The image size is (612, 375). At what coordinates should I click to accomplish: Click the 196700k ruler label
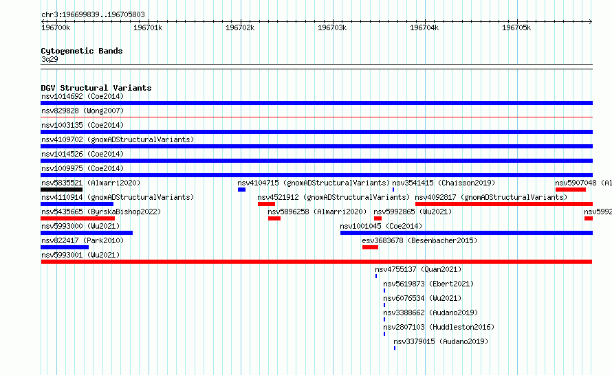point(56,27)
